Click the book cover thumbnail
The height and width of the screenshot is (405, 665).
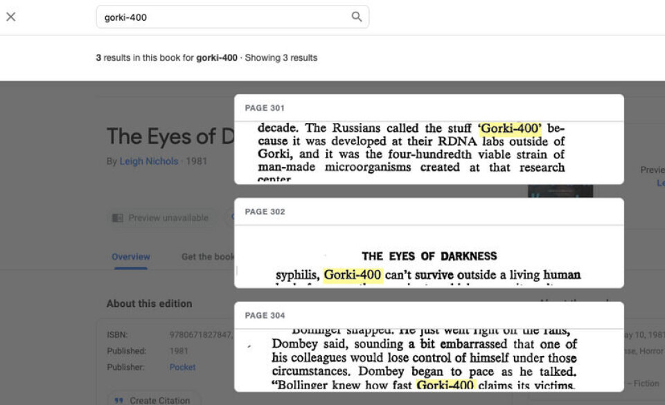(560, 191)
